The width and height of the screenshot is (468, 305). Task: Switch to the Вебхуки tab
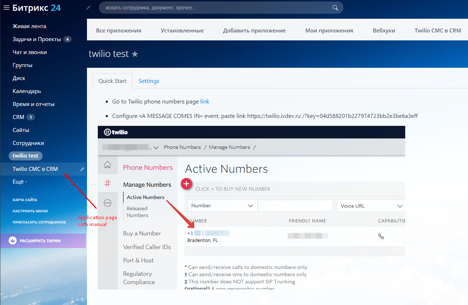pos(384,31)
